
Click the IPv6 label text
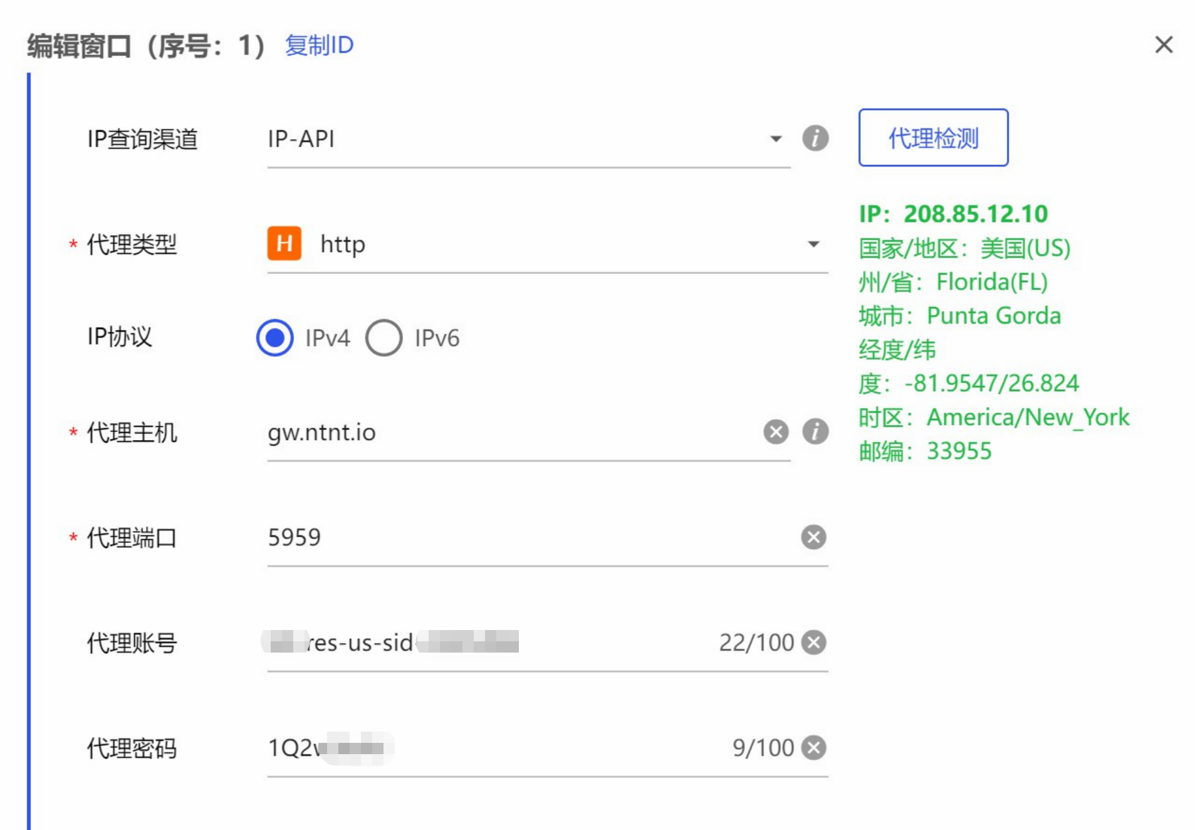pyautogui.click(x=437, y=339)
